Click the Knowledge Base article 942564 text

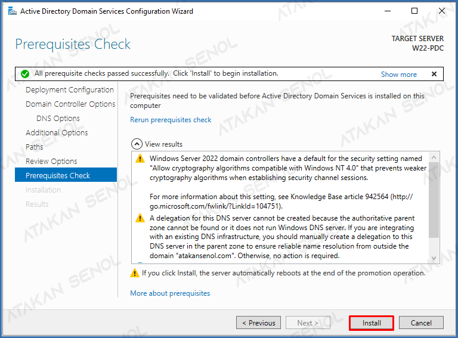(339, 197)
